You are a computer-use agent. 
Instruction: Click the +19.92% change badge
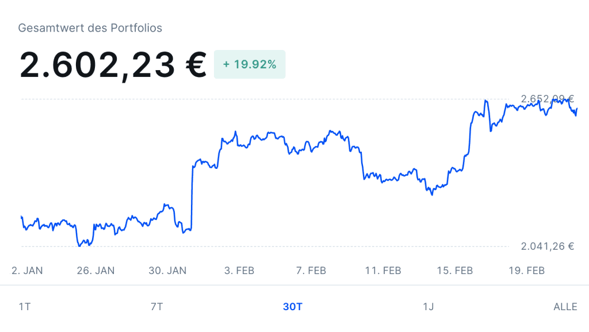click(x=250, y=64)
